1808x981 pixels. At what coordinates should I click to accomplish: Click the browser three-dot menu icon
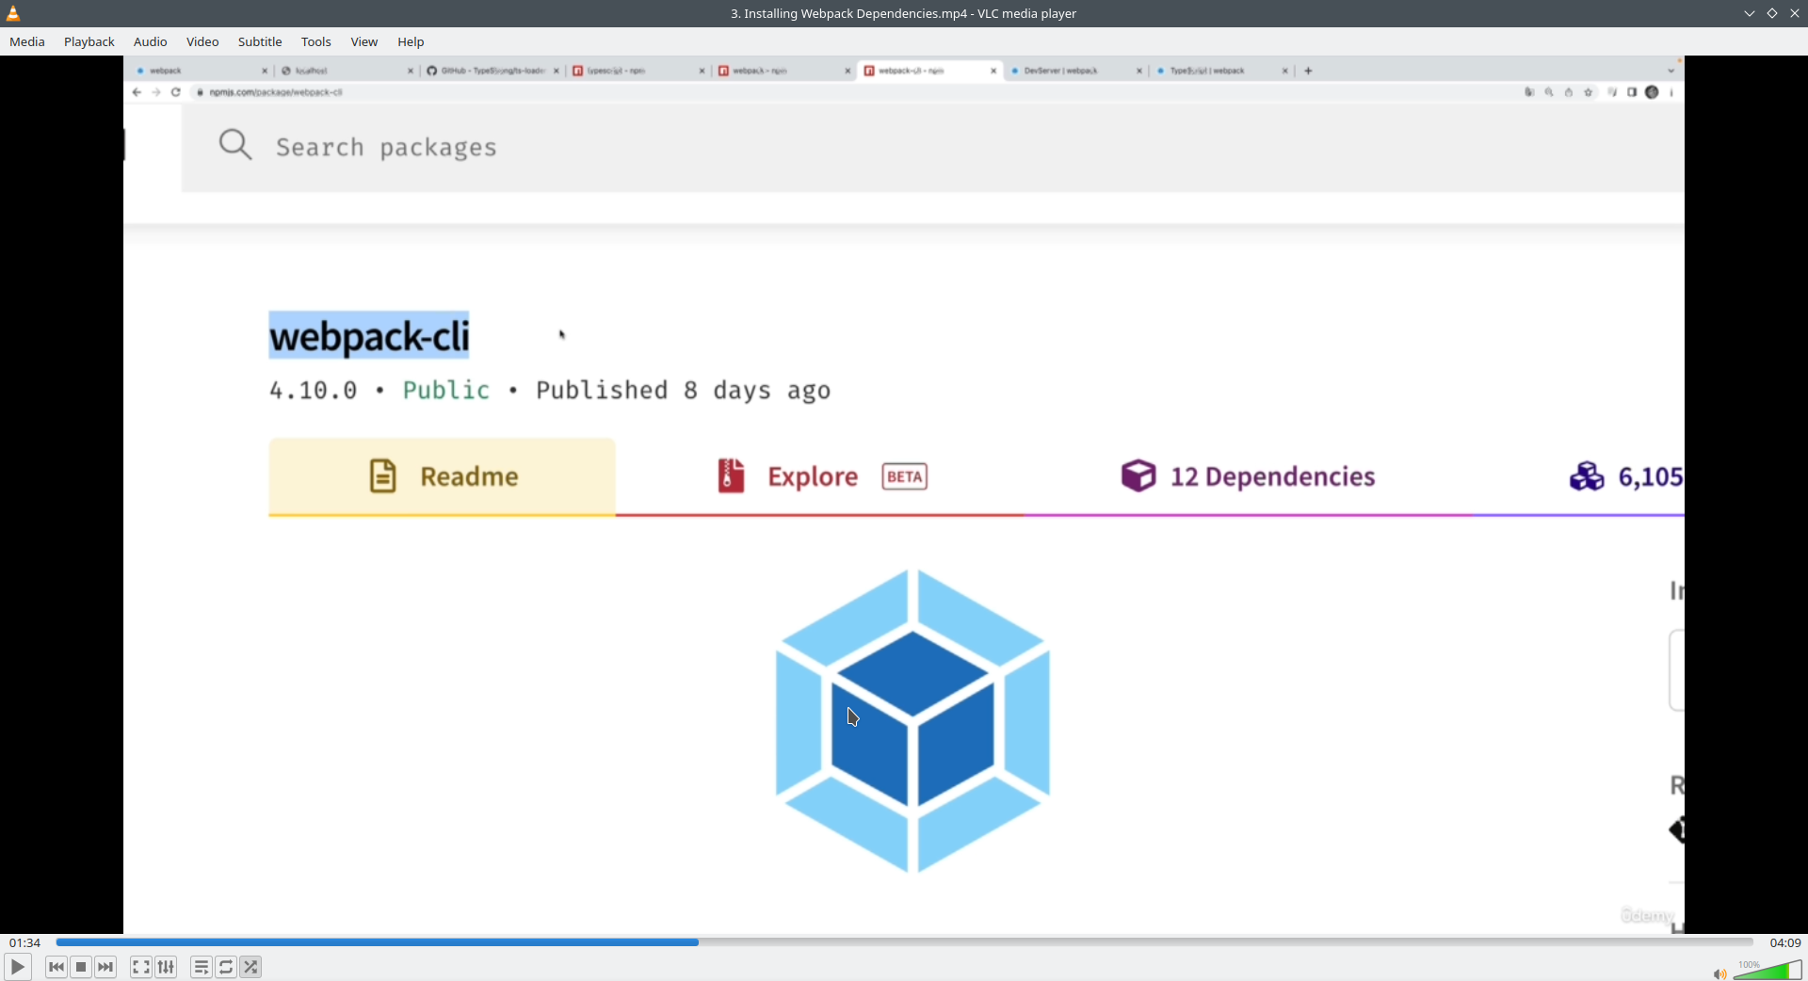[1671, 92]
